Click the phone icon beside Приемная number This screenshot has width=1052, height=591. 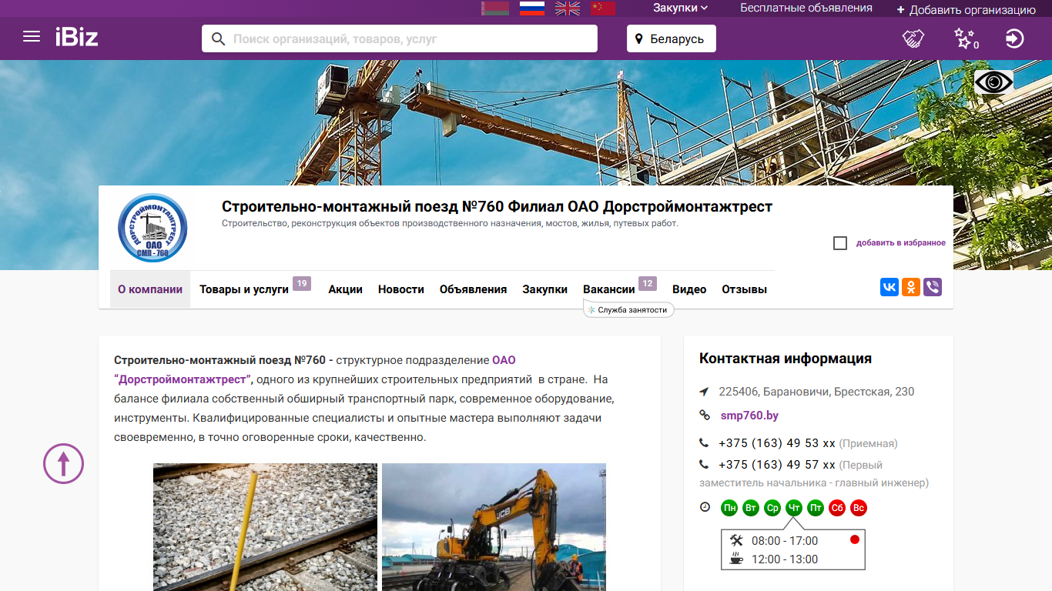click(704, 443)
